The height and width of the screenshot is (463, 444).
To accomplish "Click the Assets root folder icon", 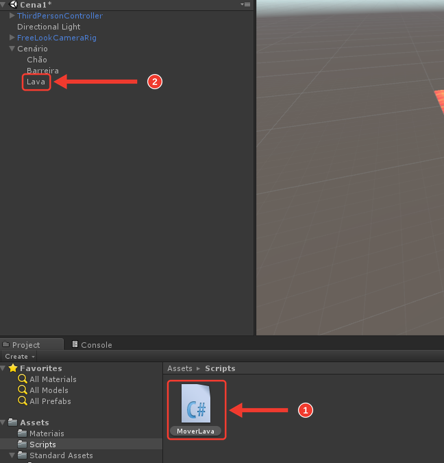I will click(x=13, y=423).
